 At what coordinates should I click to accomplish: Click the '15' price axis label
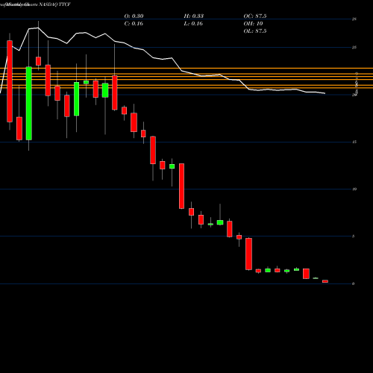point(354,142)
